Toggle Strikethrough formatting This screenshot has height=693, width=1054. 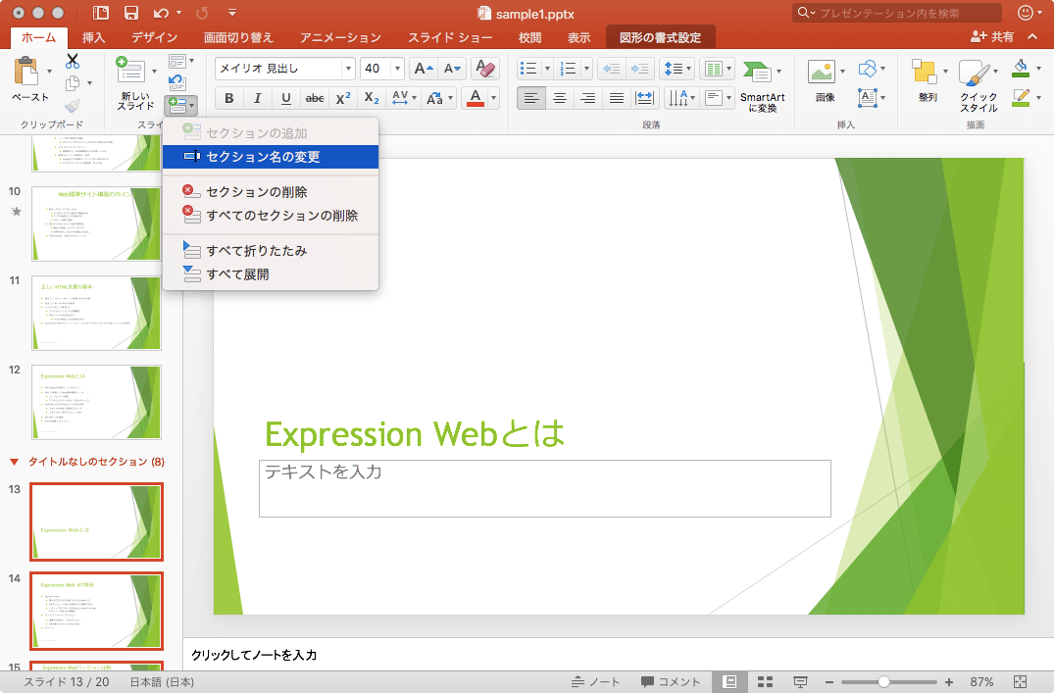[x=315, y=98]
